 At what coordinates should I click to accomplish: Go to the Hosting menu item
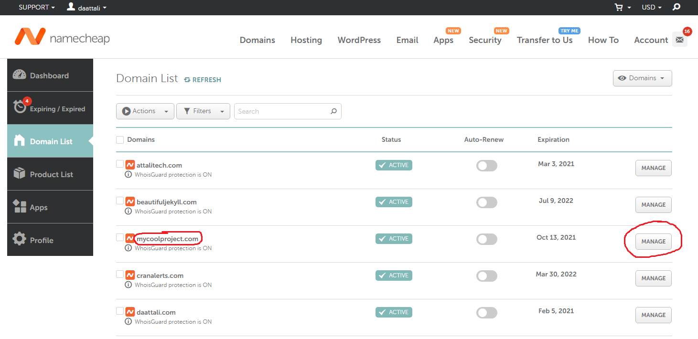(306, 40)
